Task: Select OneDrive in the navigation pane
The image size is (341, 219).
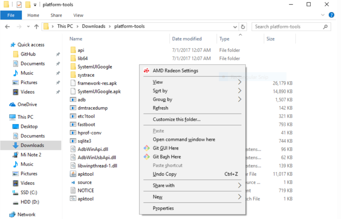Action: coord(27,104)
